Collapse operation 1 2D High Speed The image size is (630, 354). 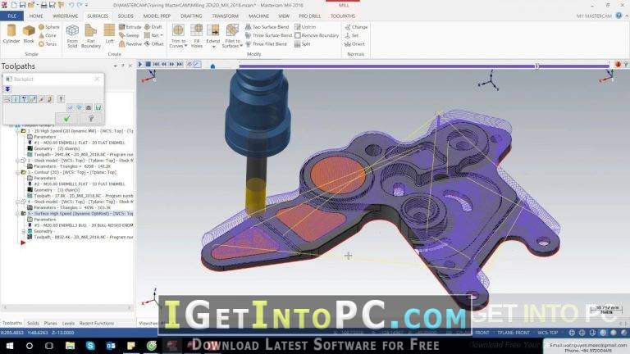click(x=17, y=131)
